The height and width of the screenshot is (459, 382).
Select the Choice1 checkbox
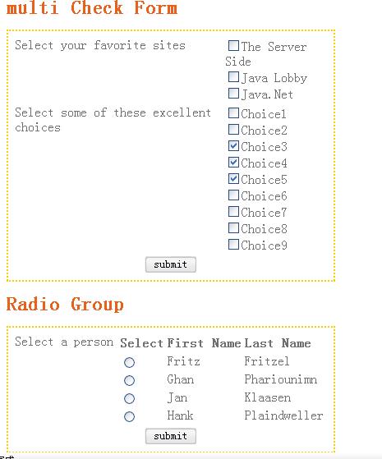233,113
